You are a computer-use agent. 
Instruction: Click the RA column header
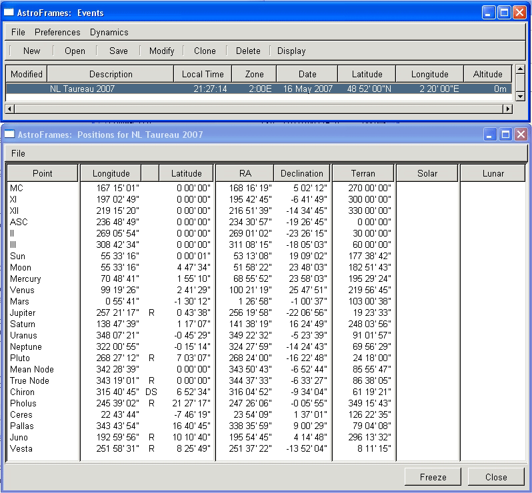pyautogui.click(x=245, y=173)
